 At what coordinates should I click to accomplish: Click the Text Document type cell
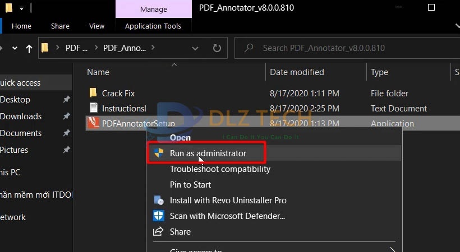[399, 109]
